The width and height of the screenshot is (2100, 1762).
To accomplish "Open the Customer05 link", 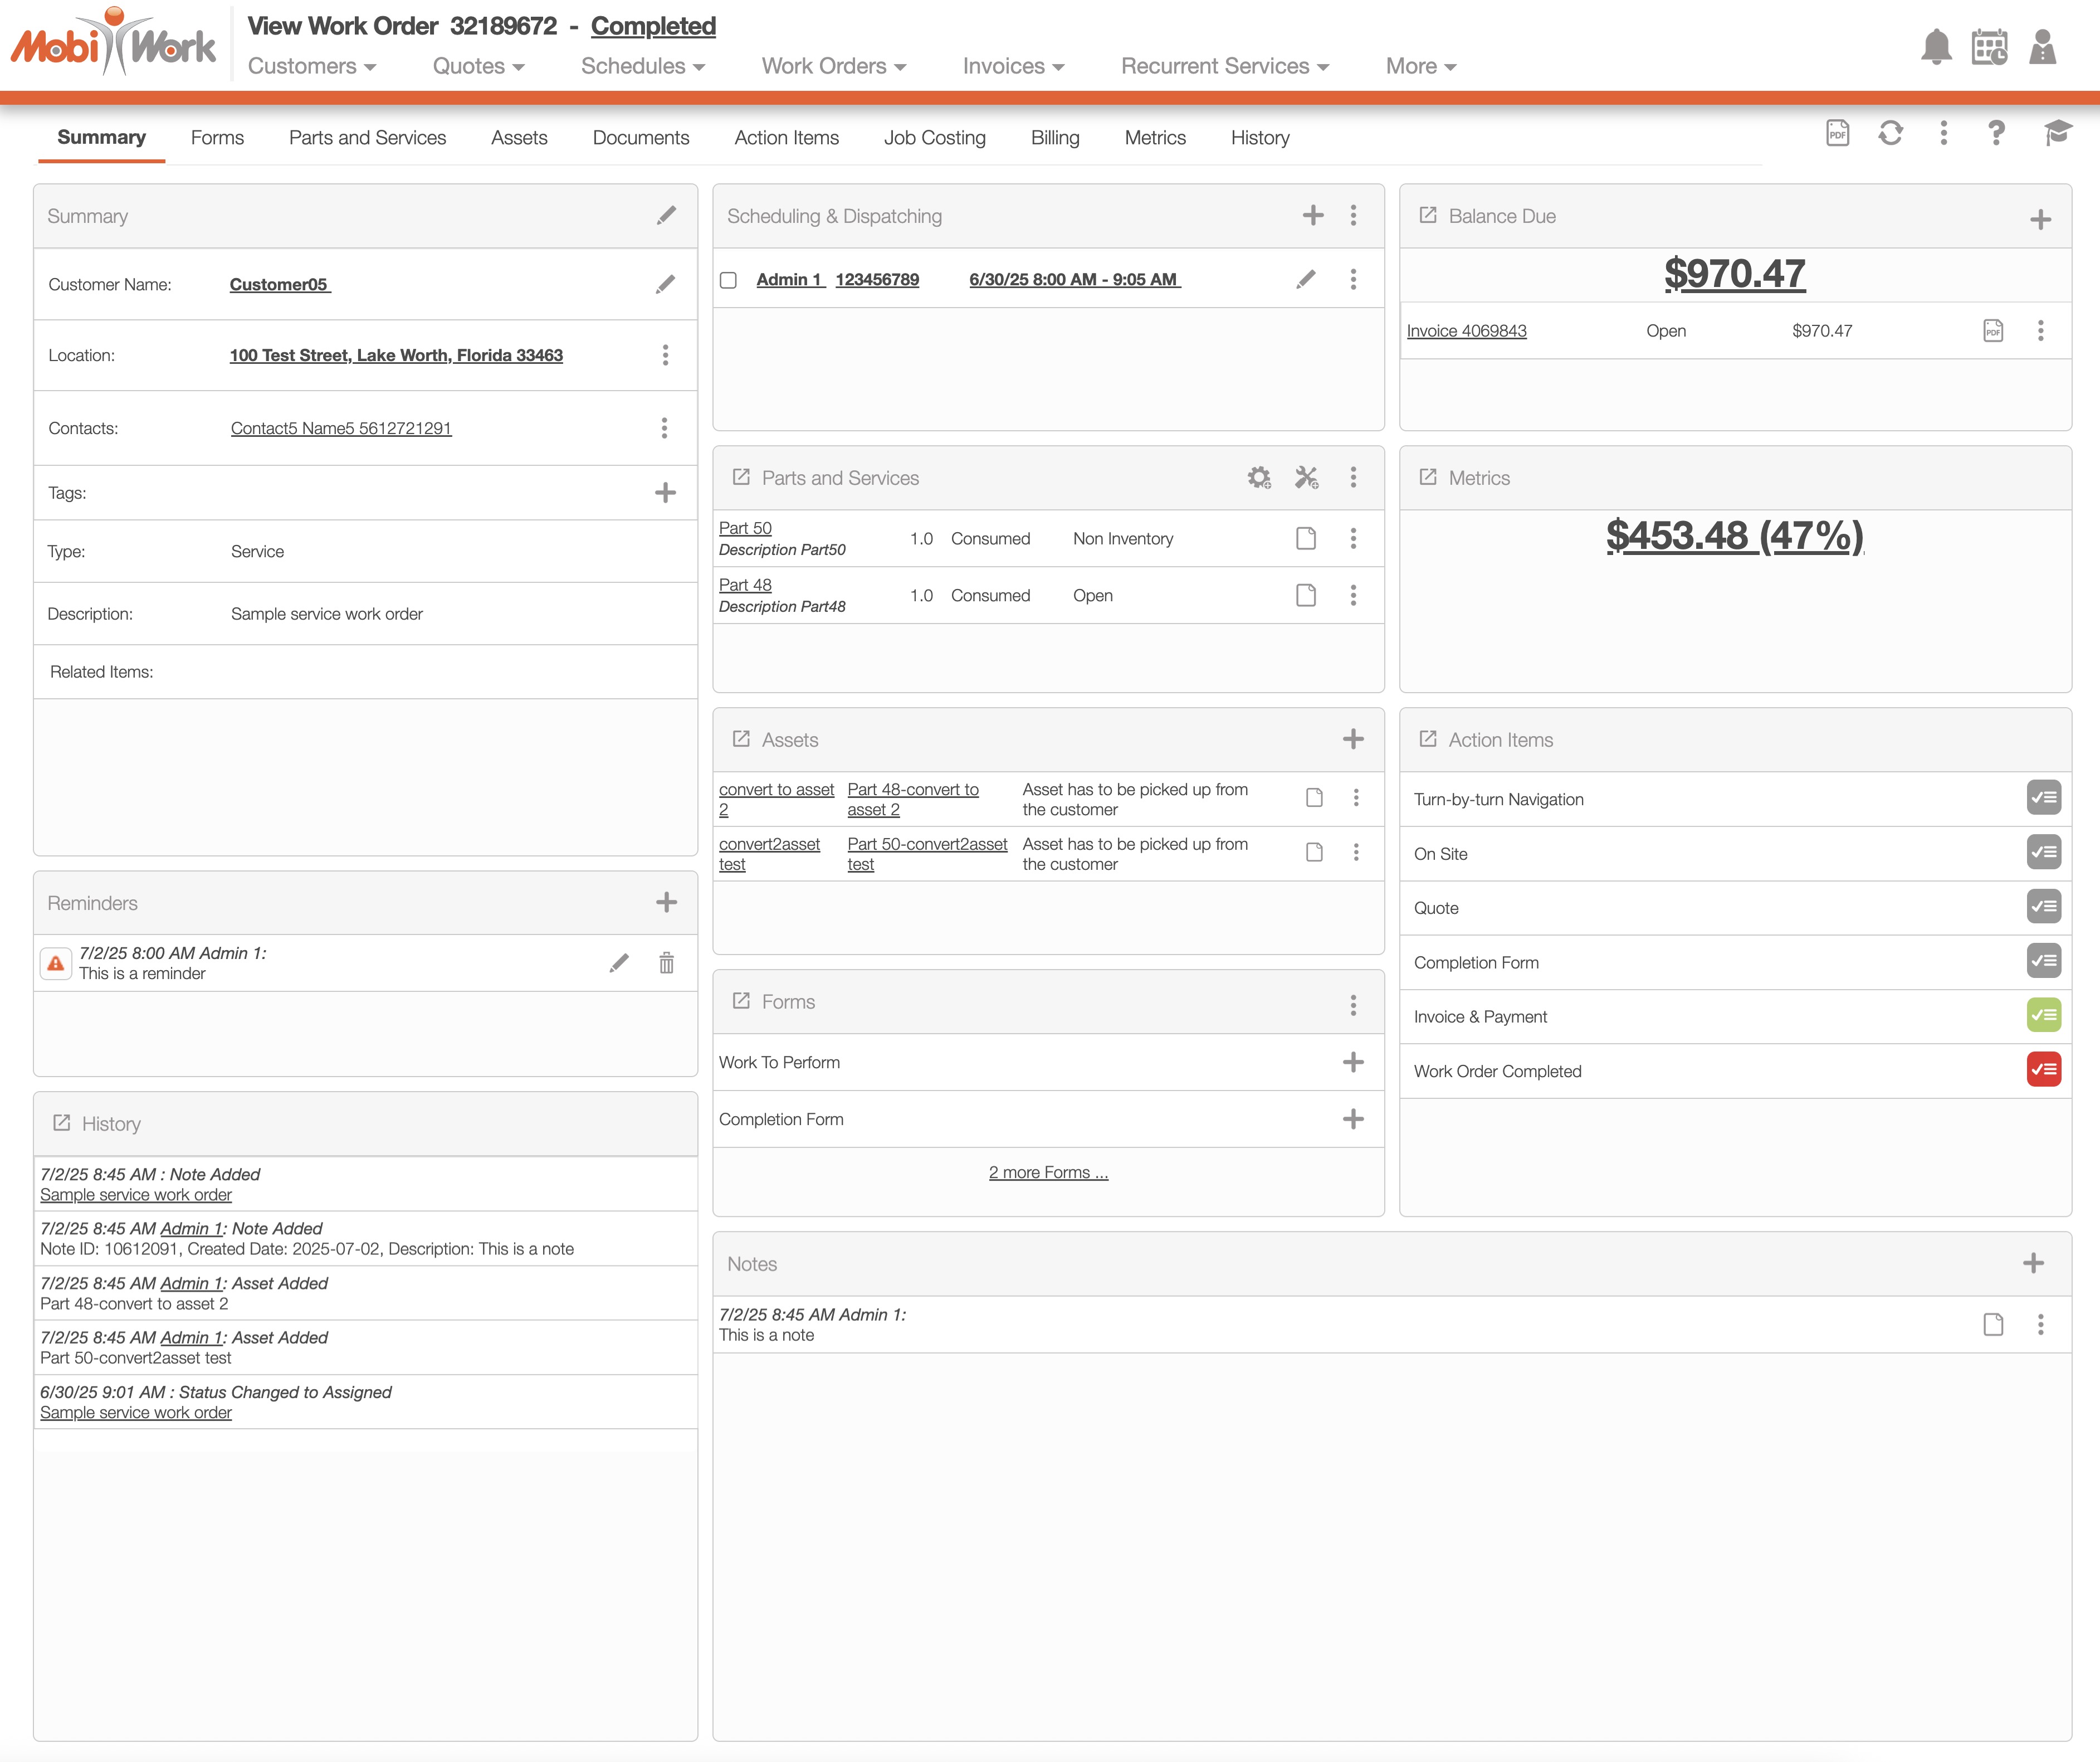I will [x=279, y=285].
